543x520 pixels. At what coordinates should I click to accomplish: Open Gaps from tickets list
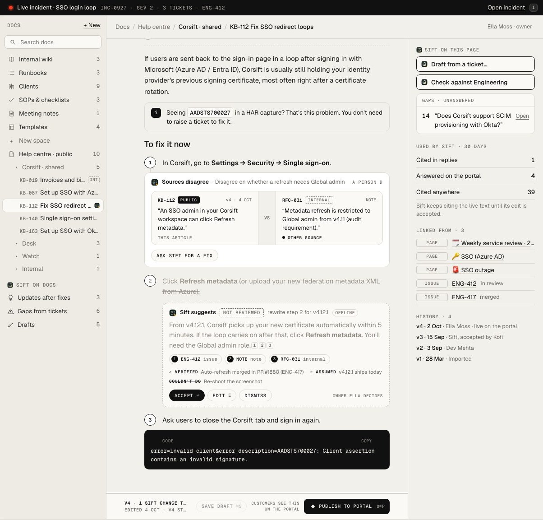click(53, 311)
